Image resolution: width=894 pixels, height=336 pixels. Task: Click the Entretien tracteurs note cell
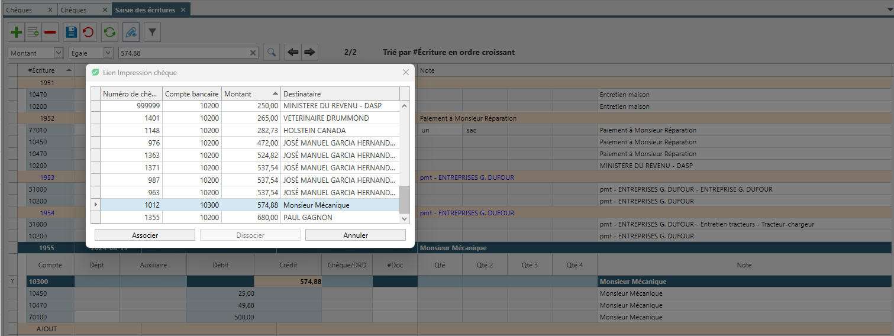pyautogui.click(x=745, y=224)
